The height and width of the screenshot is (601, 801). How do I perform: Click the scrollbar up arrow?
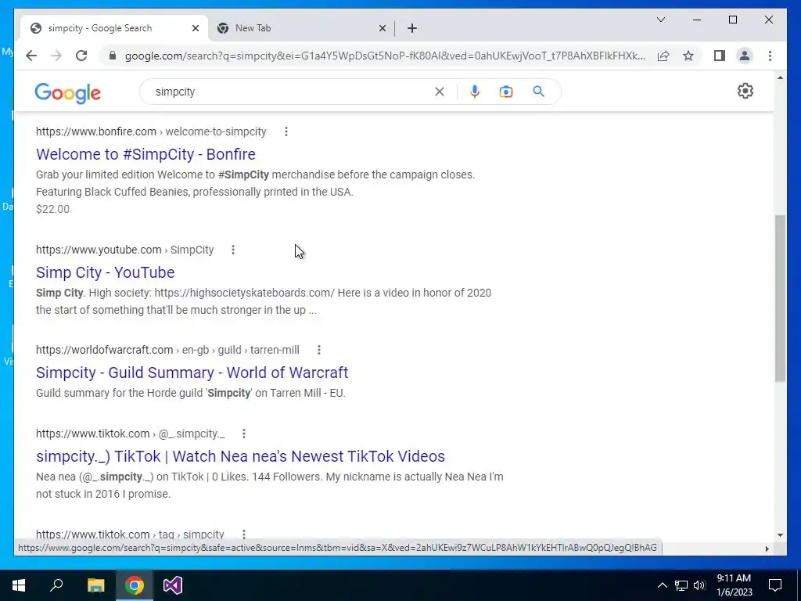[x=780, y=77]
